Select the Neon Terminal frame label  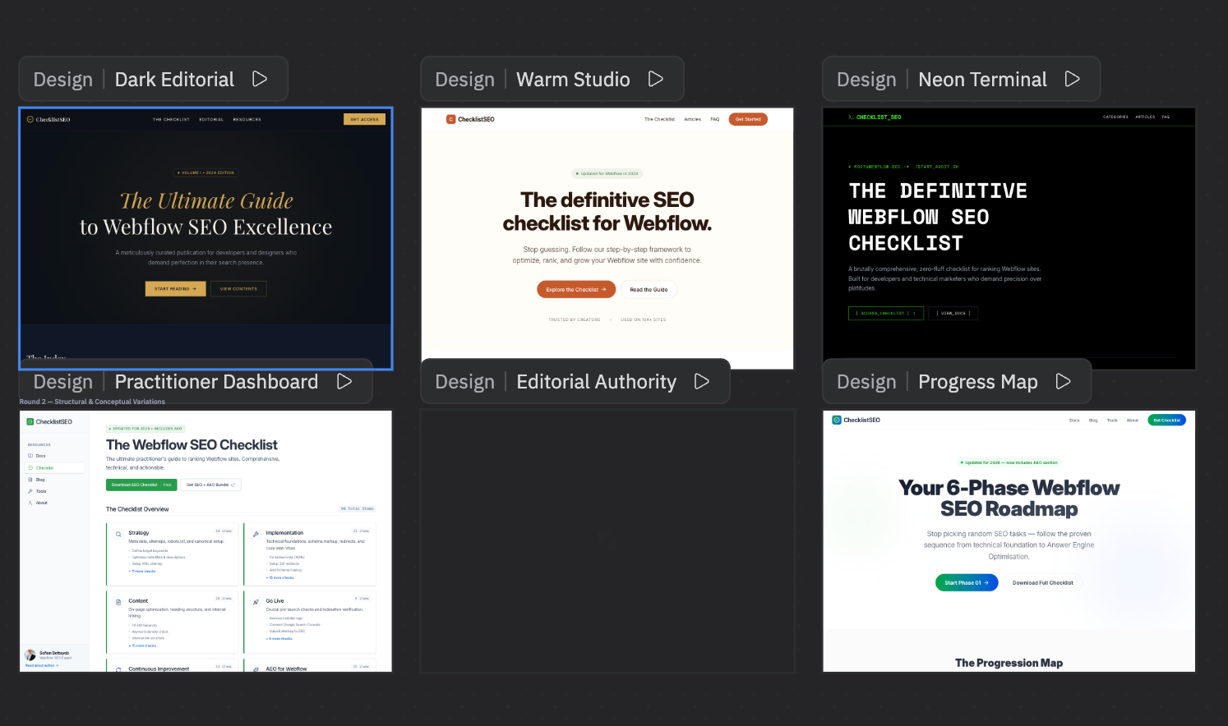click(x=982, y=80)
